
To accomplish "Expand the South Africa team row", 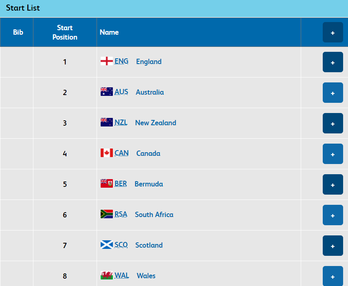I will point(333,215).
